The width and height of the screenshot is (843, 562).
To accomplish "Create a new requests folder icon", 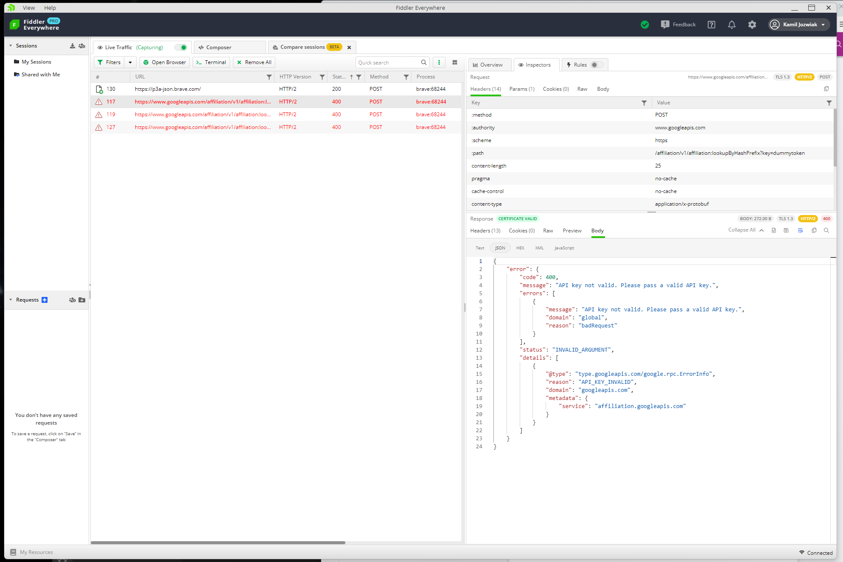I will click(82, 300).
